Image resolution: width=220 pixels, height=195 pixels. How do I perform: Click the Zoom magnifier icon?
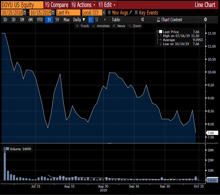[130, 26]
